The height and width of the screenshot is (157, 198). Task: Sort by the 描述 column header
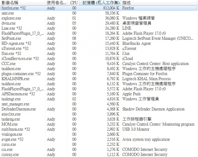pos(159,3)
